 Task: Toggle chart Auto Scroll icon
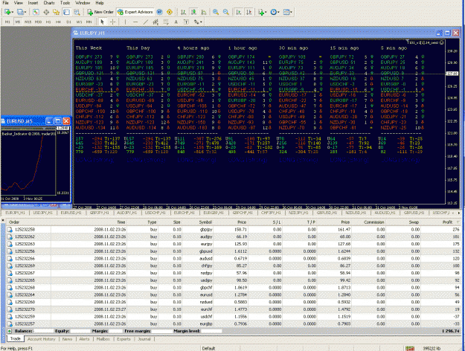click(x=238, y=12)
